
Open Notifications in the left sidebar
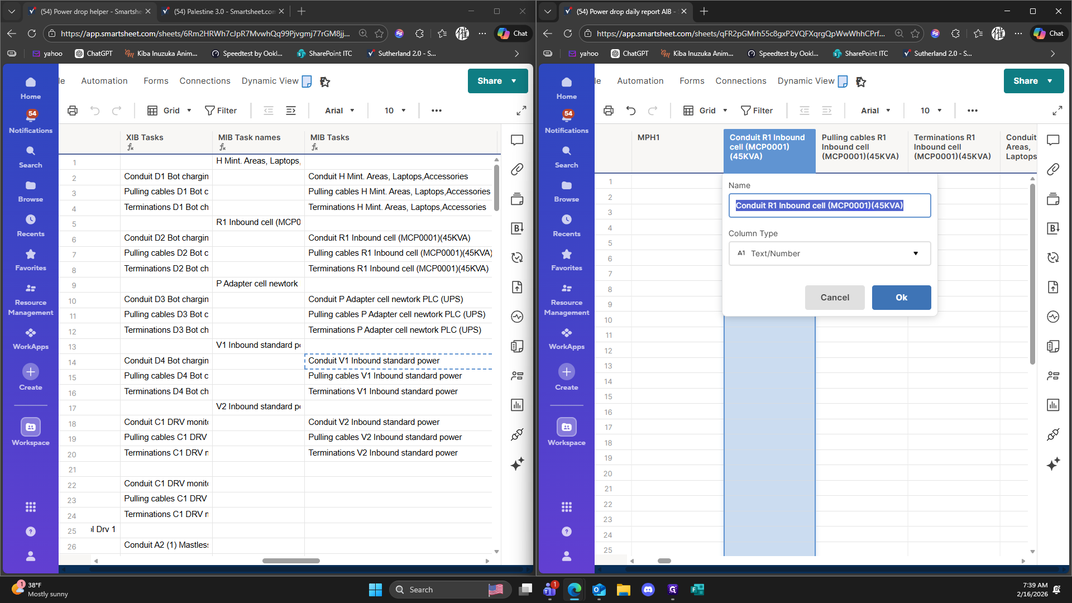point(31,121)
